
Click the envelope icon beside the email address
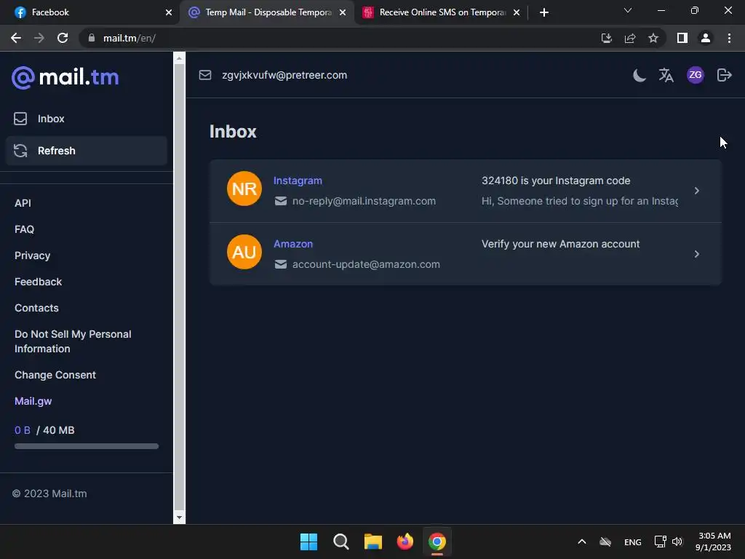point(205,75)
